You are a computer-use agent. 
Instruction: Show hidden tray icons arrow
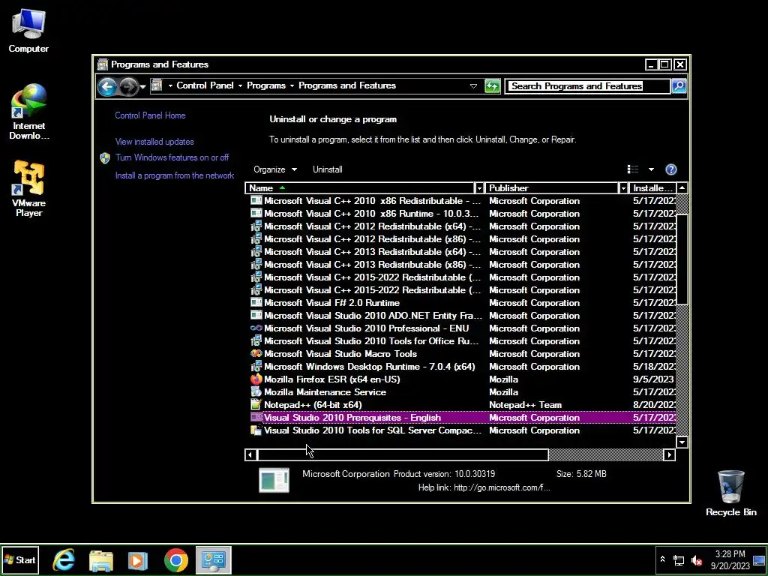[662, 559]
